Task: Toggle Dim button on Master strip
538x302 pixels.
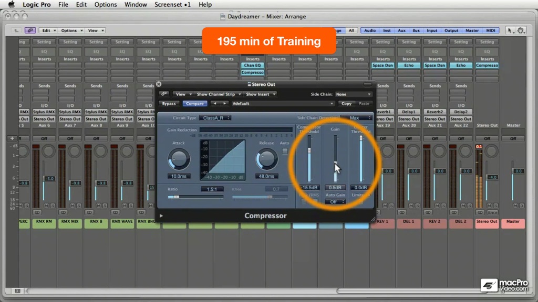Action: click(x=522, y=206)
